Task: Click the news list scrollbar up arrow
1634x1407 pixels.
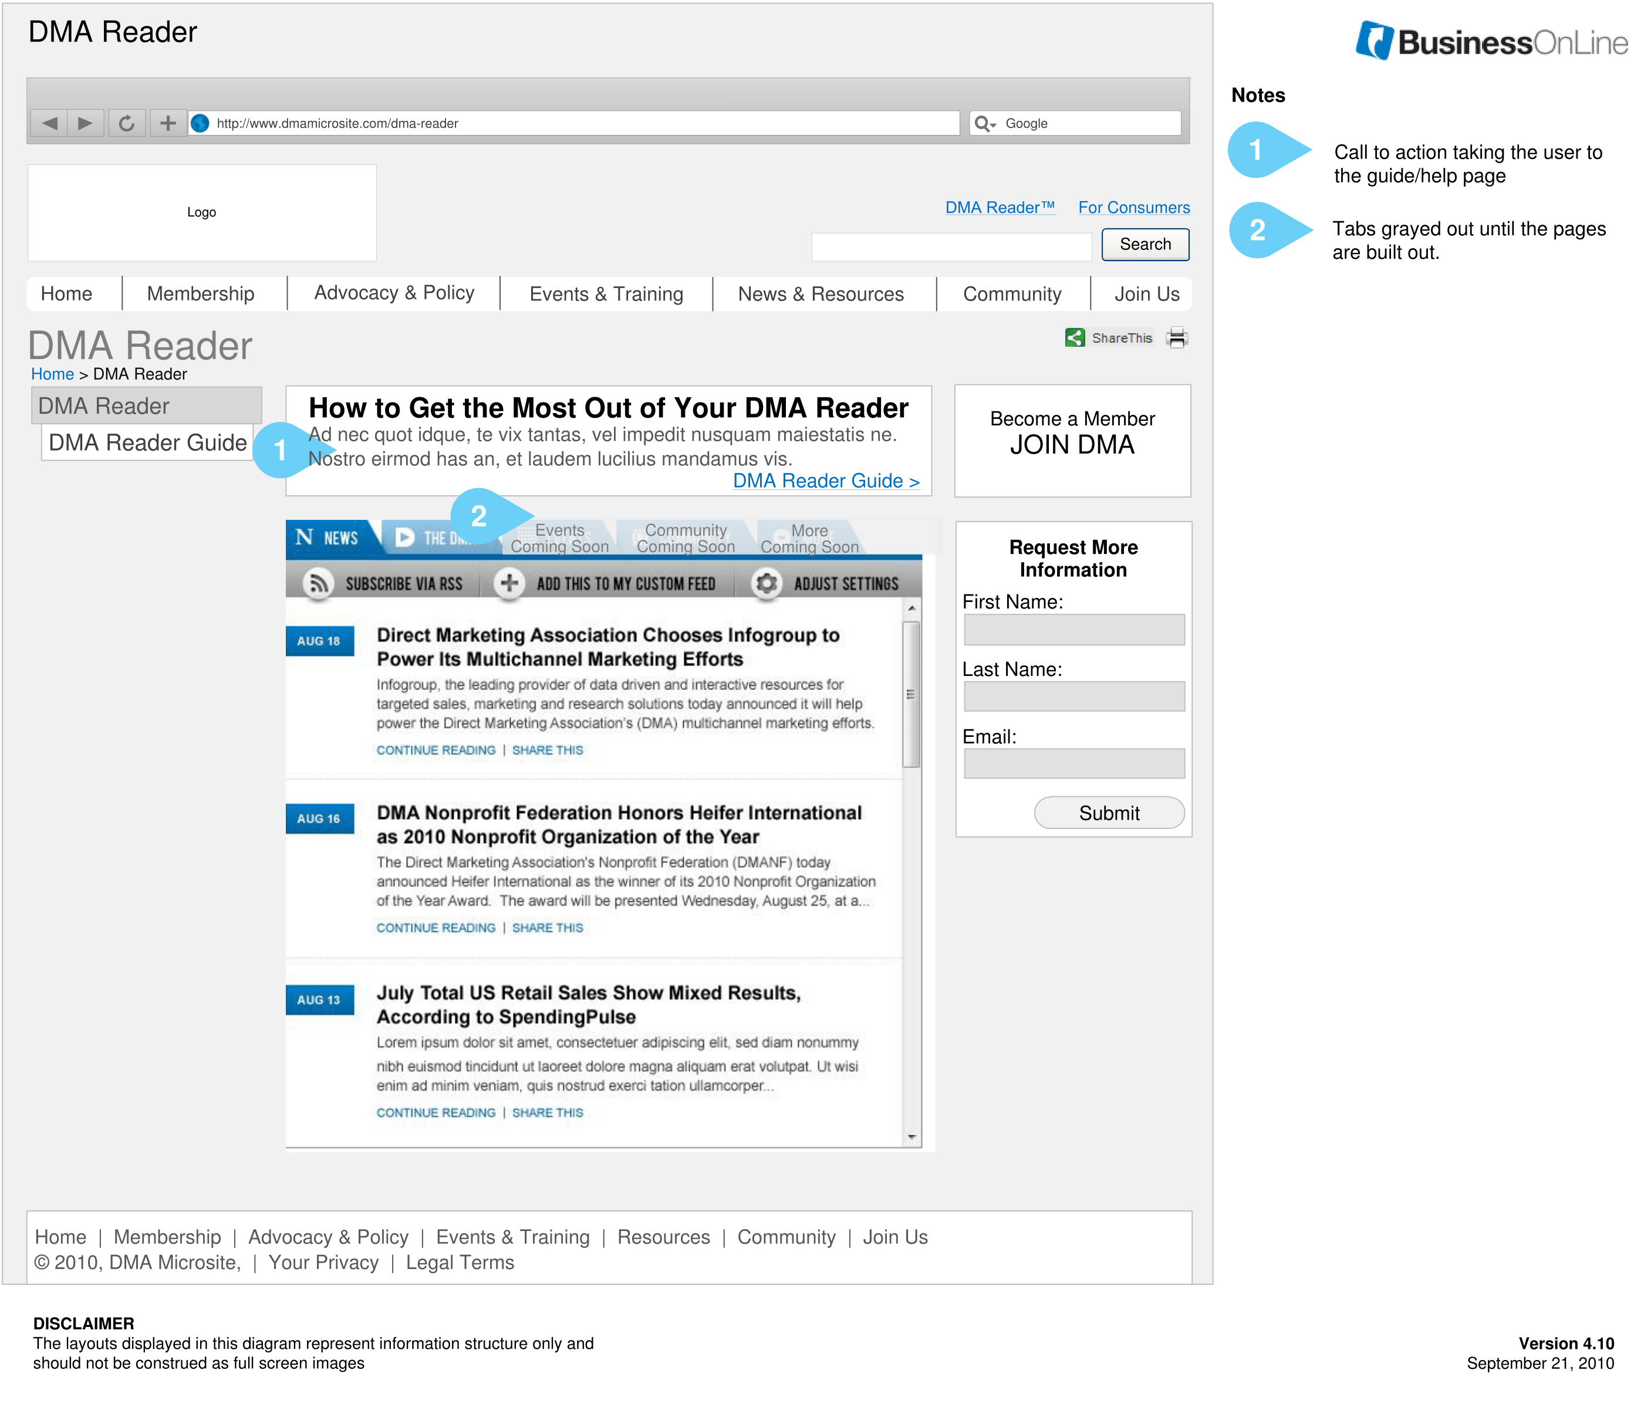Action: click(911, 608)
